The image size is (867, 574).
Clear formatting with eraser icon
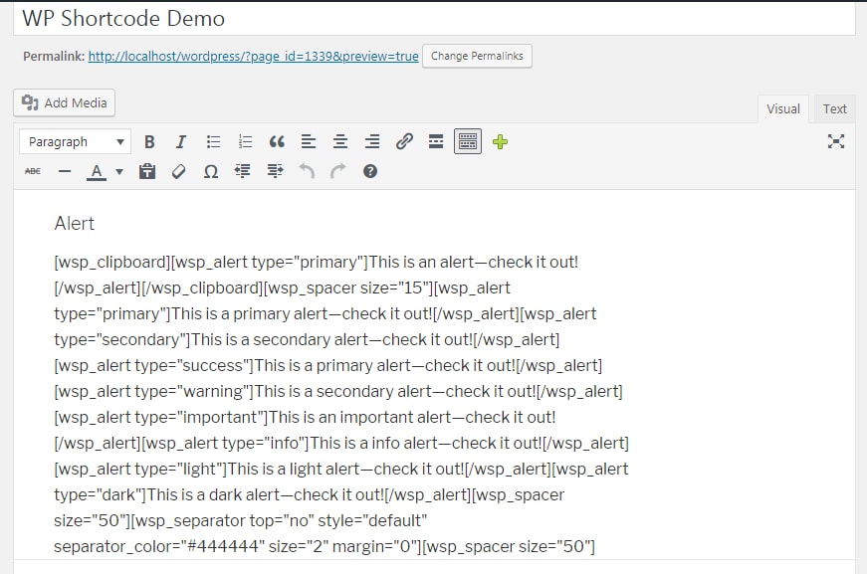(x=178, y=171)
